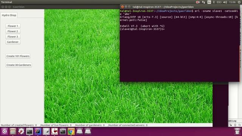Open the battery indicator menu

(x=219, y=2)
